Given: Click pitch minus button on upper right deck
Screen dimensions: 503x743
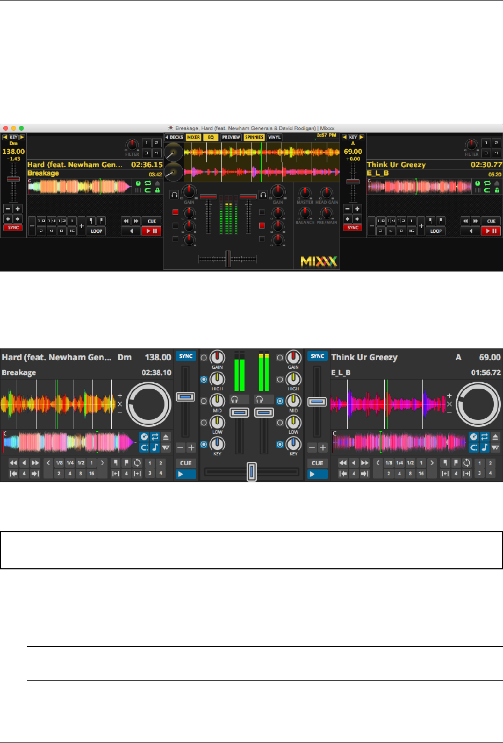Looking at the screenshot, I should pos(347,209).
